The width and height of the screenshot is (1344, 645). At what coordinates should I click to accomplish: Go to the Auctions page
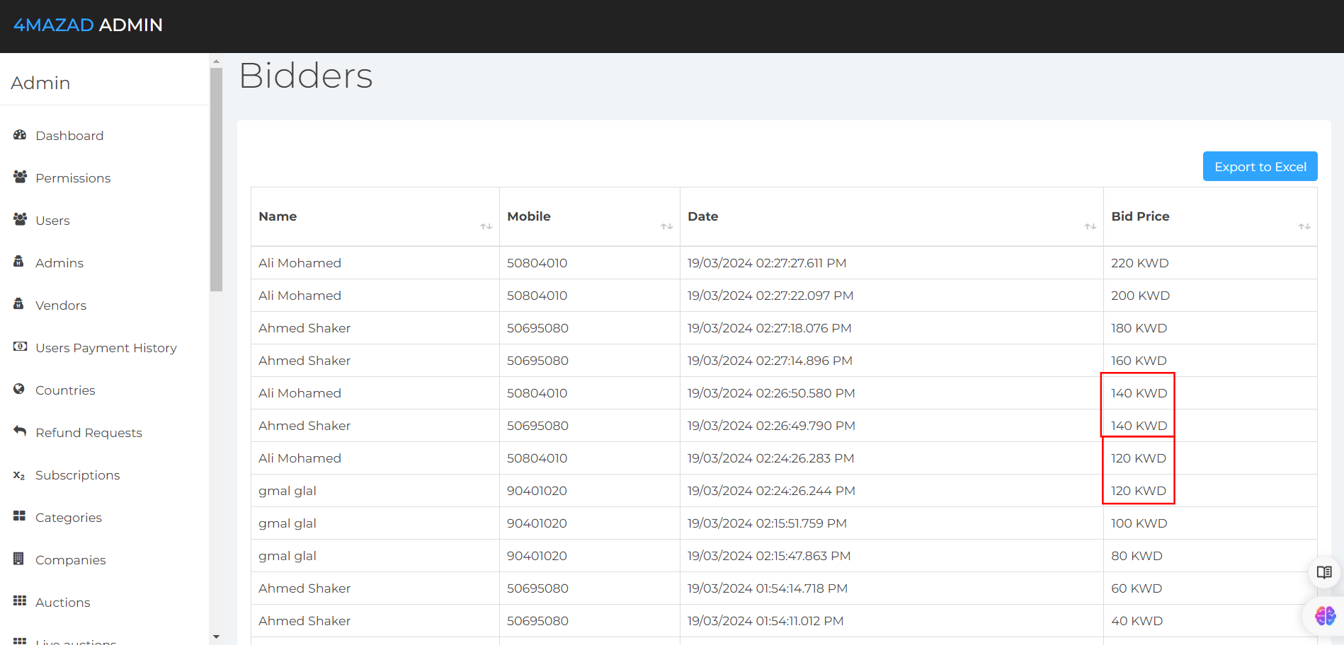coord(62,603)
